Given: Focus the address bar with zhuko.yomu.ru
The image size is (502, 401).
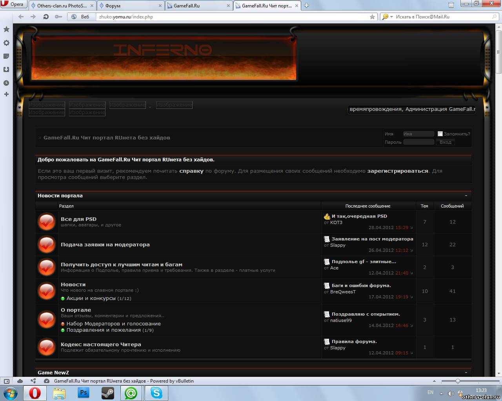Looking at the screenshot, I should tap(233, 17).
